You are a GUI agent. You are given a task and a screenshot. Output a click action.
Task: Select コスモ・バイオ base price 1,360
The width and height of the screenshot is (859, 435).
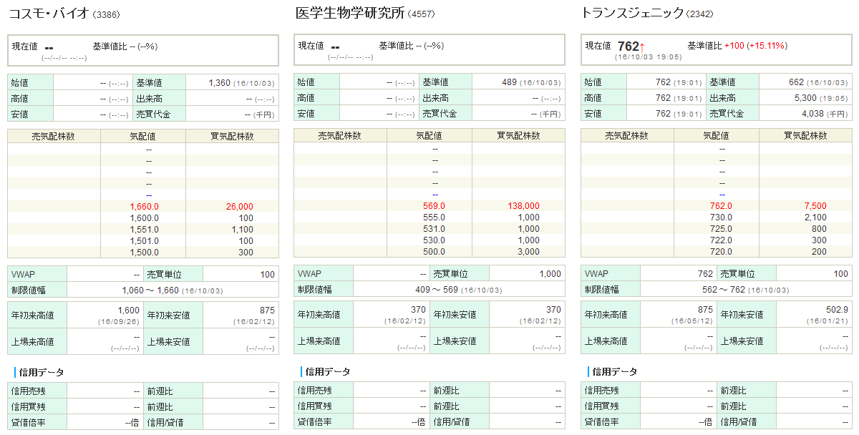(219, 83)
